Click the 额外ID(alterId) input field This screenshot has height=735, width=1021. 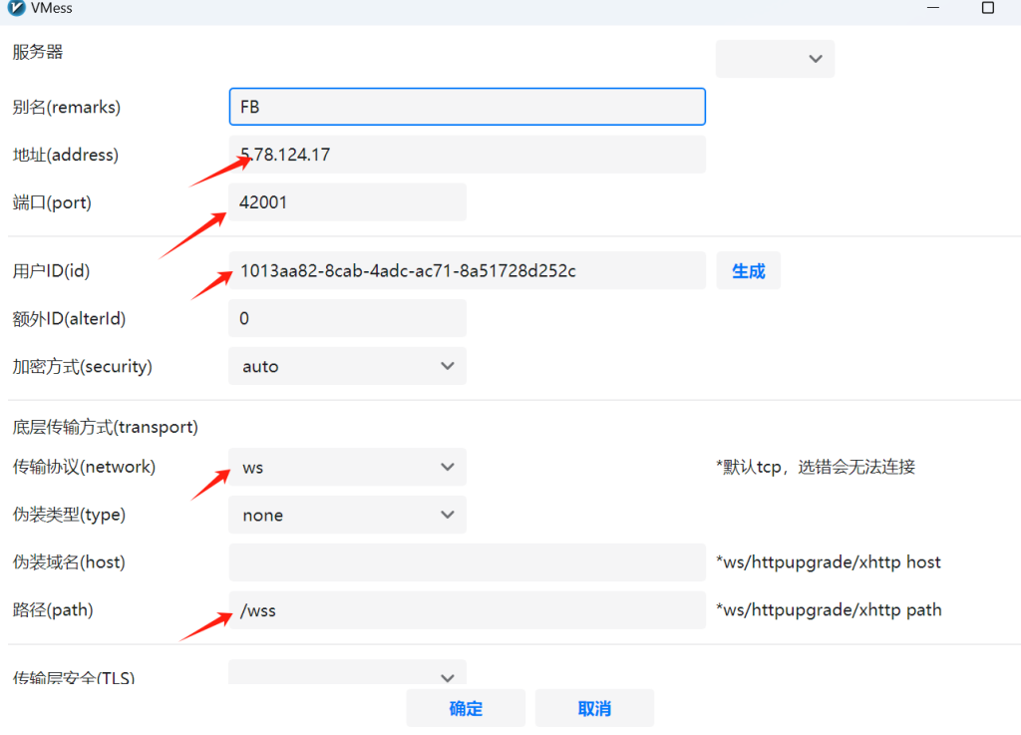(347, 318)
